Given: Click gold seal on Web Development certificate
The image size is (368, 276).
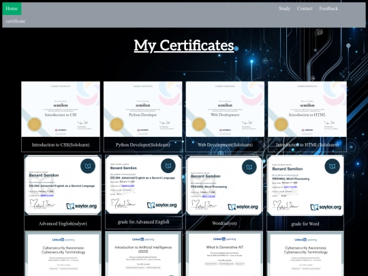Looking at the screenshot, I should point(199,125).
